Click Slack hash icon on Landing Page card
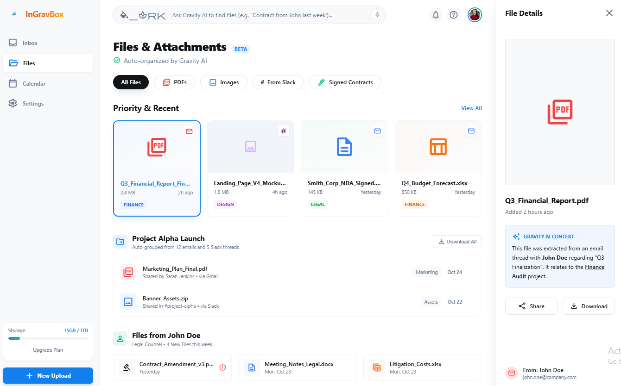The height and width of the screenshot is (386, 621). pyautogui.click(x=284, y=131)
